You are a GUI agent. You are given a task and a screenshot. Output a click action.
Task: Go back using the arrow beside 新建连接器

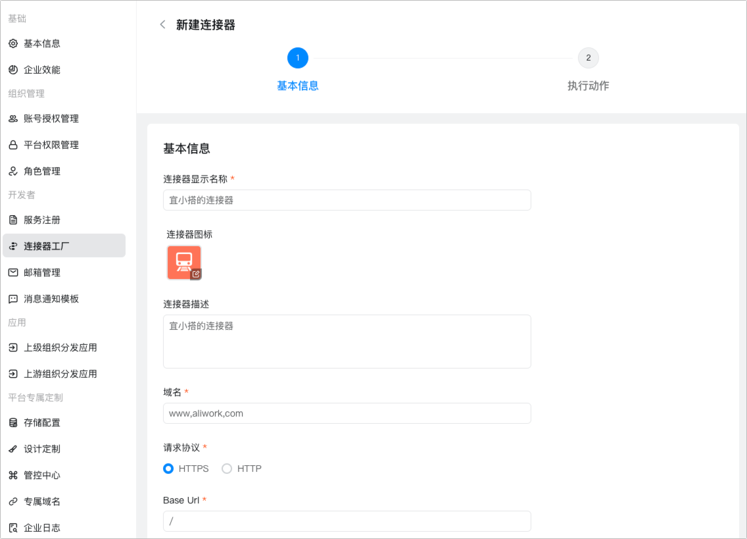pyautogui.click(x=163, y=25)
